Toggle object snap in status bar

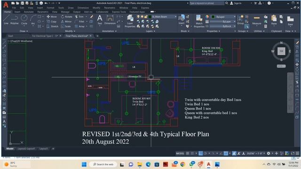[x=226, y=154]
